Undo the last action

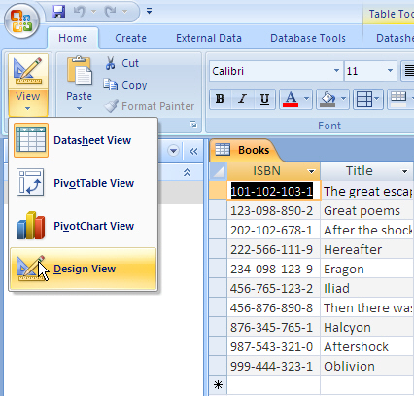[x=79, y=12]
